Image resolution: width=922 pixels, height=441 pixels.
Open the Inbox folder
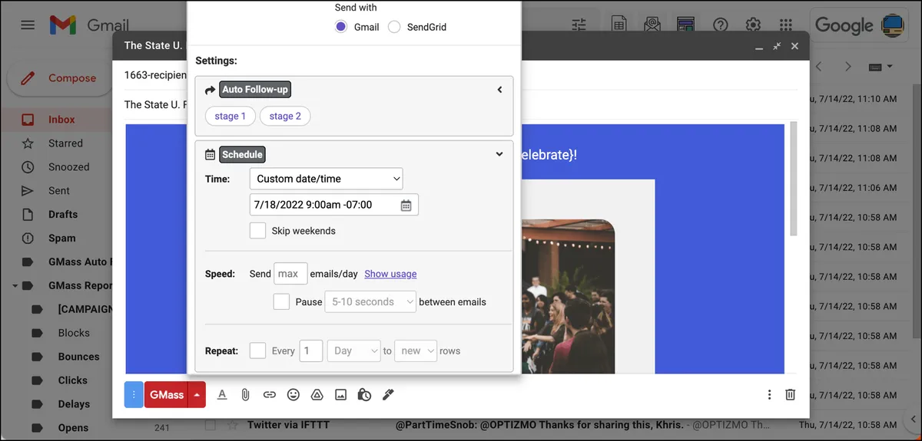61,120
